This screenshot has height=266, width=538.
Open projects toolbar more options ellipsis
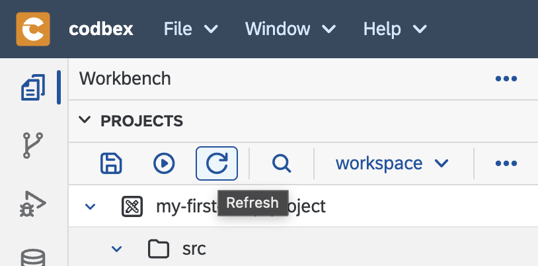coord(506,163)
